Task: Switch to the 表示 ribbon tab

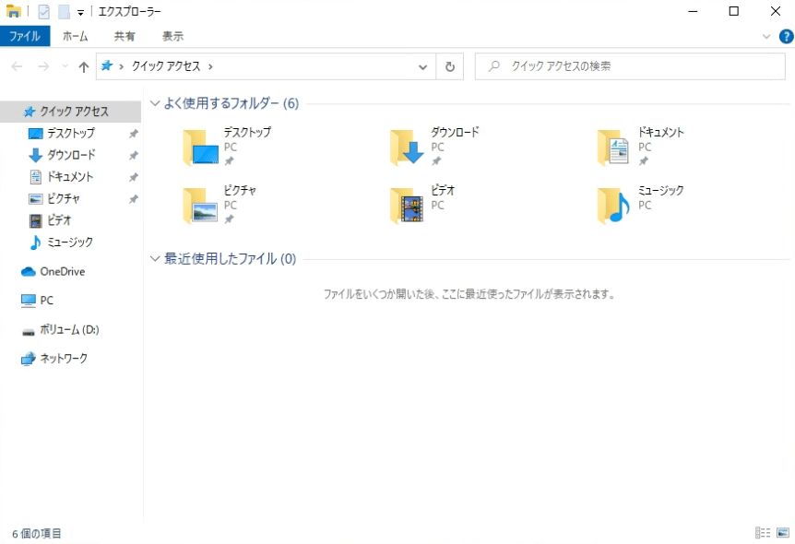Action: (172, 36)
